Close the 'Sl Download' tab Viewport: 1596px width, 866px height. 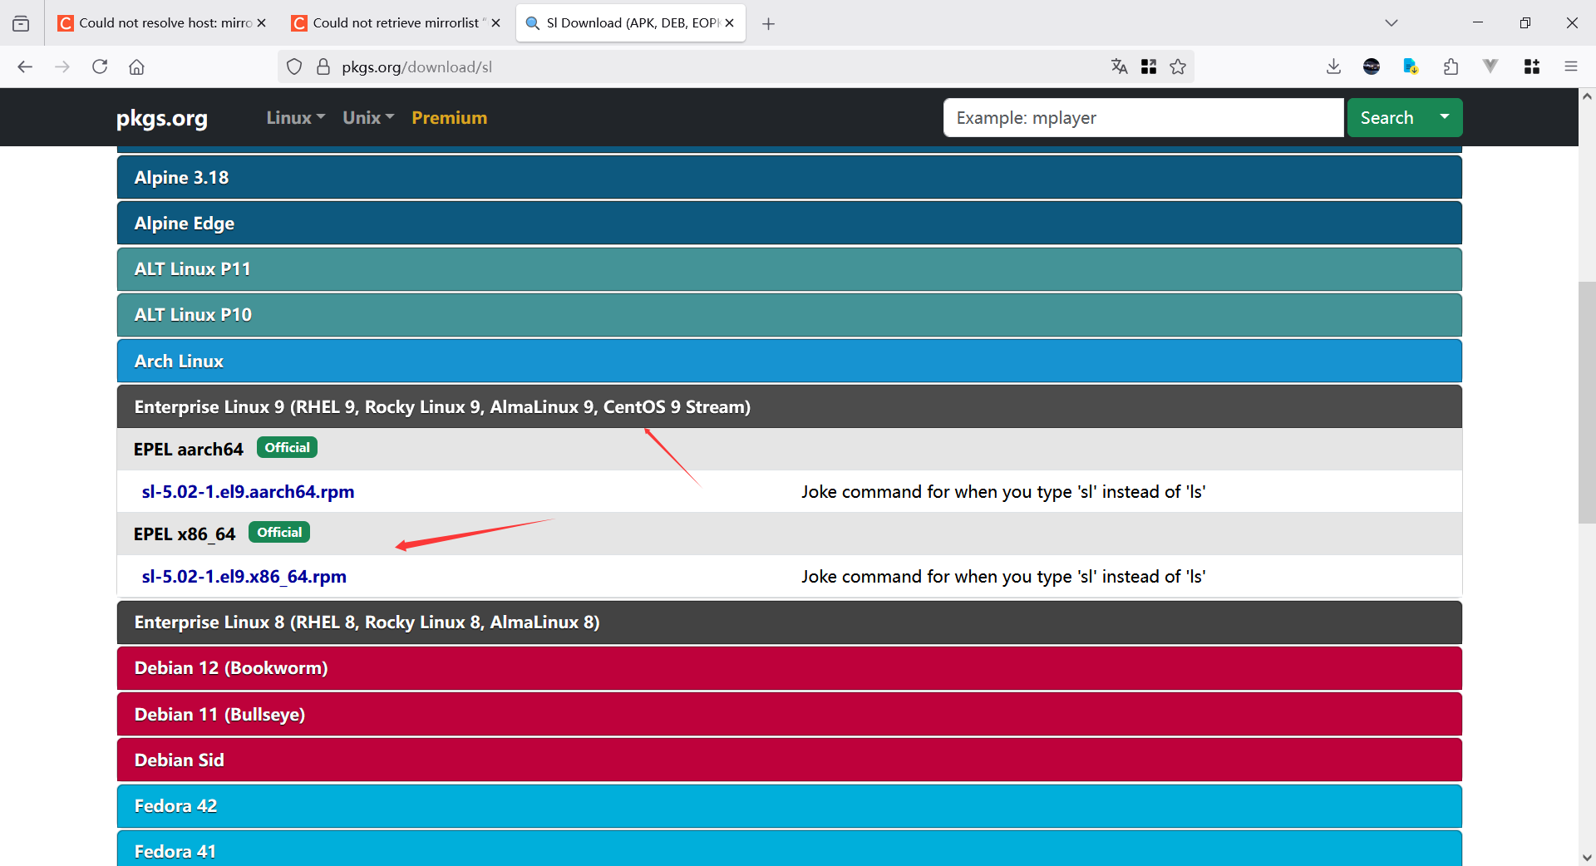729,23
